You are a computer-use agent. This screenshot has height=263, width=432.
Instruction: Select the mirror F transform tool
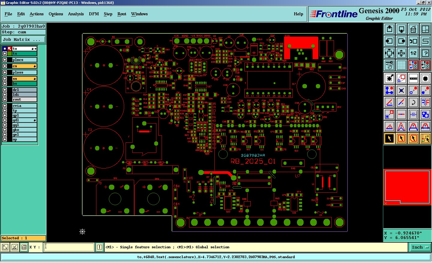tap(425, 102)
